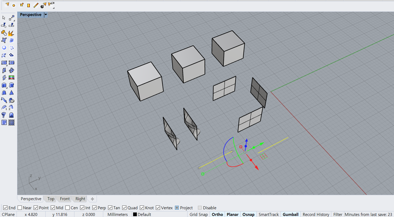Choose the Directional light arrow icon
The width and height of the screenshot is (394, 217).
point(22,5)
